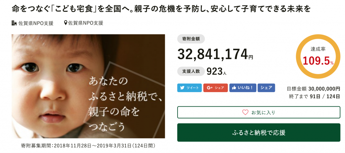Screen dimensions: 345x153
Task: Click the Twitter bird icon
Action: pyautogui.click(x=182, y=88)
